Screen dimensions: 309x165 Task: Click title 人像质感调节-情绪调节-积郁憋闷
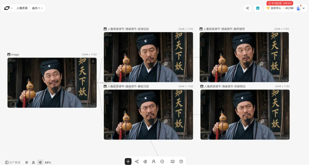click(225, 86)
